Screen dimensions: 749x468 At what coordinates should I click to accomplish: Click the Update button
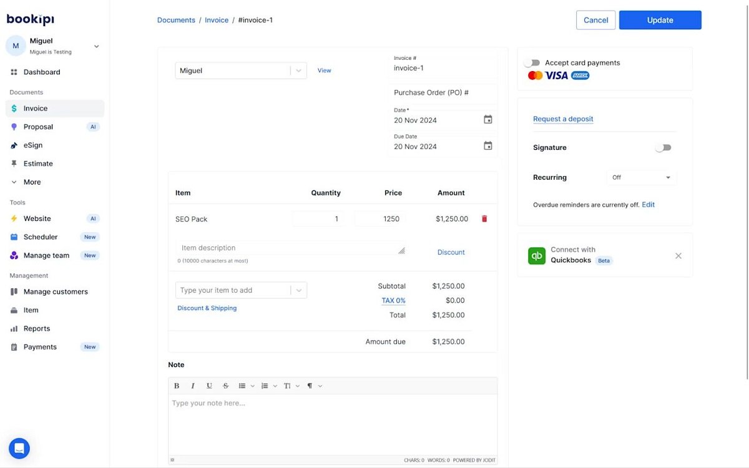click(660, 19)
